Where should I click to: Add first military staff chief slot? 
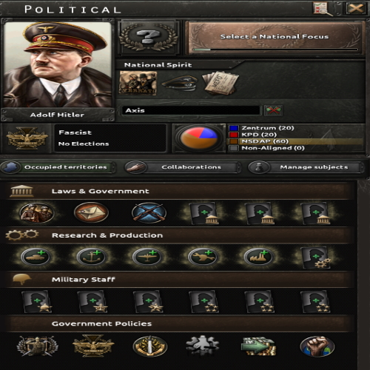tap(37, 301)
